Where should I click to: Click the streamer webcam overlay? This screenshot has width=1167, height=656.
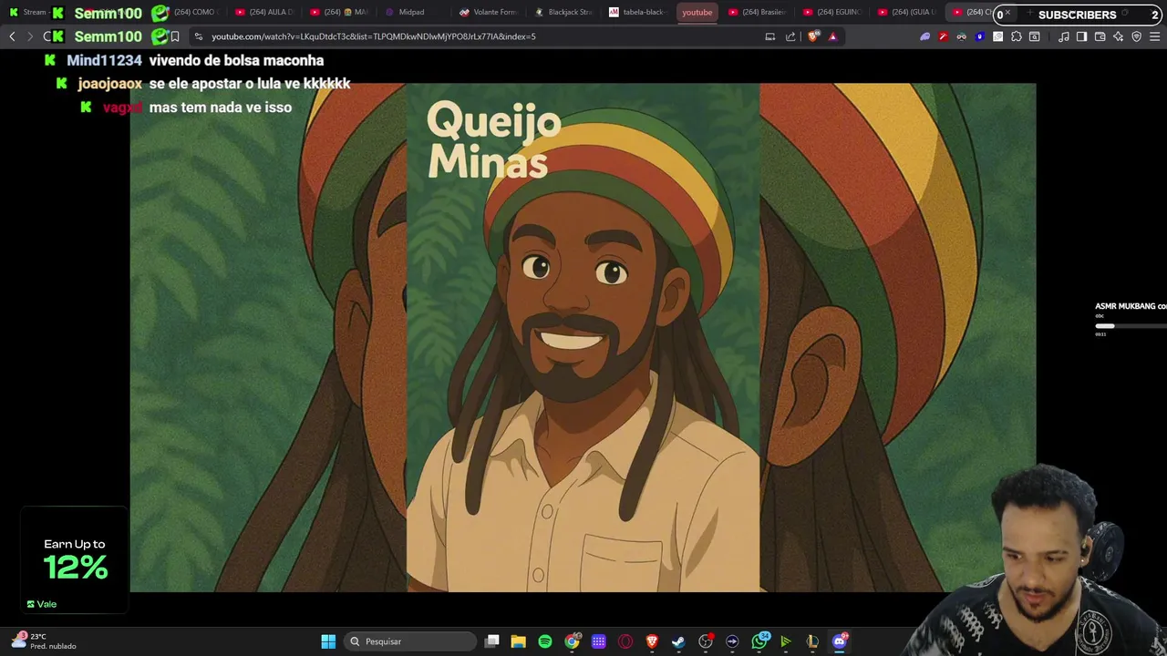coord(1039,560)
